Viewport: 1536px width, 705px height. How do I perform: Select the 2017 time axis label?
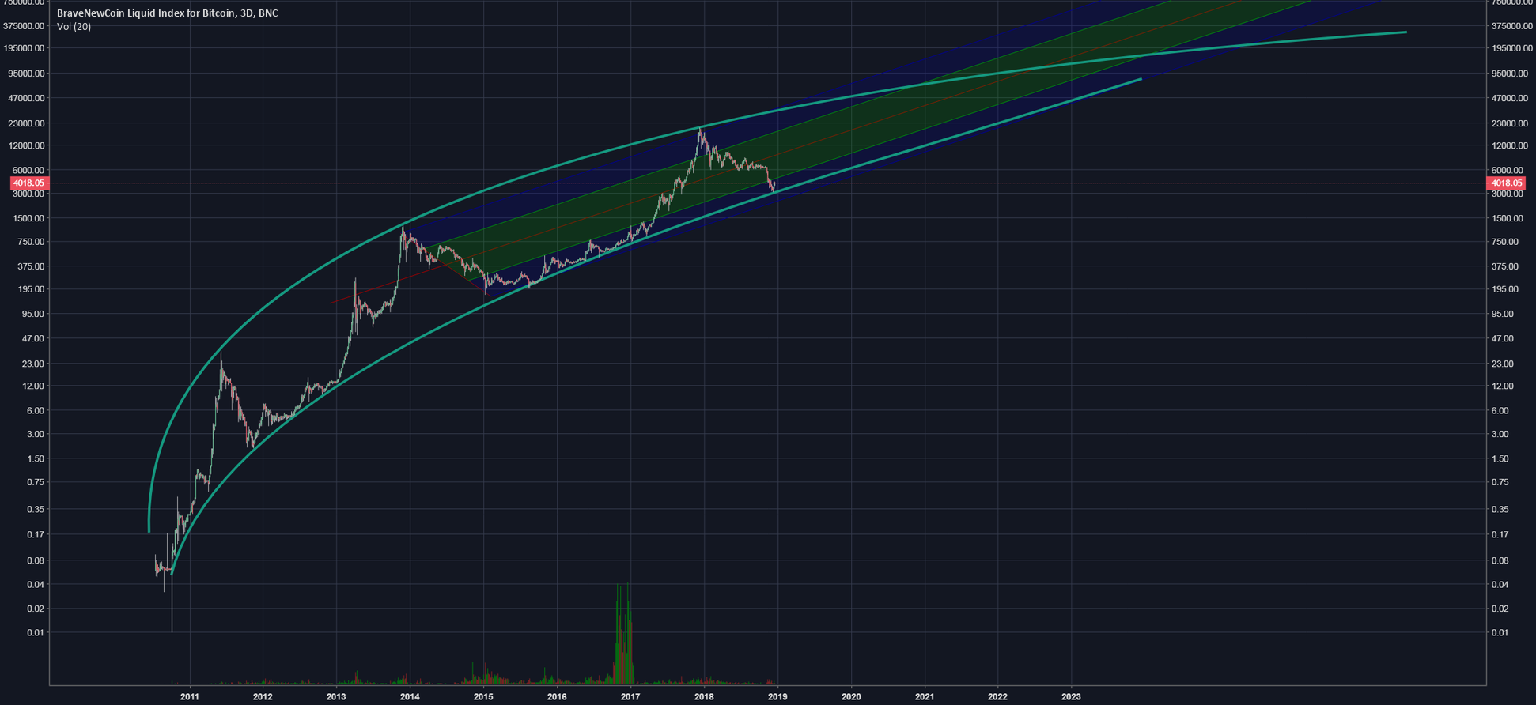point(630,696)
